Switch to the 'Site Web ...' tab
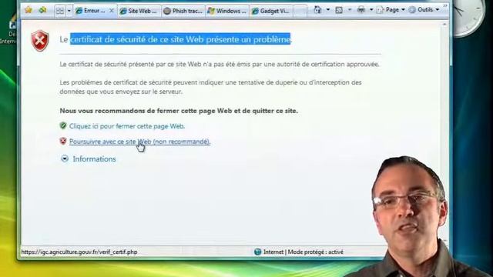Screen dimensions: 493x277 (139, 11)
